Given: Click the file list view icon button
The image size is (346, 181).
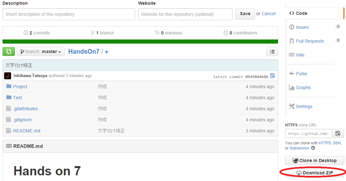Looking at the screenshot, I should [272, 52].
